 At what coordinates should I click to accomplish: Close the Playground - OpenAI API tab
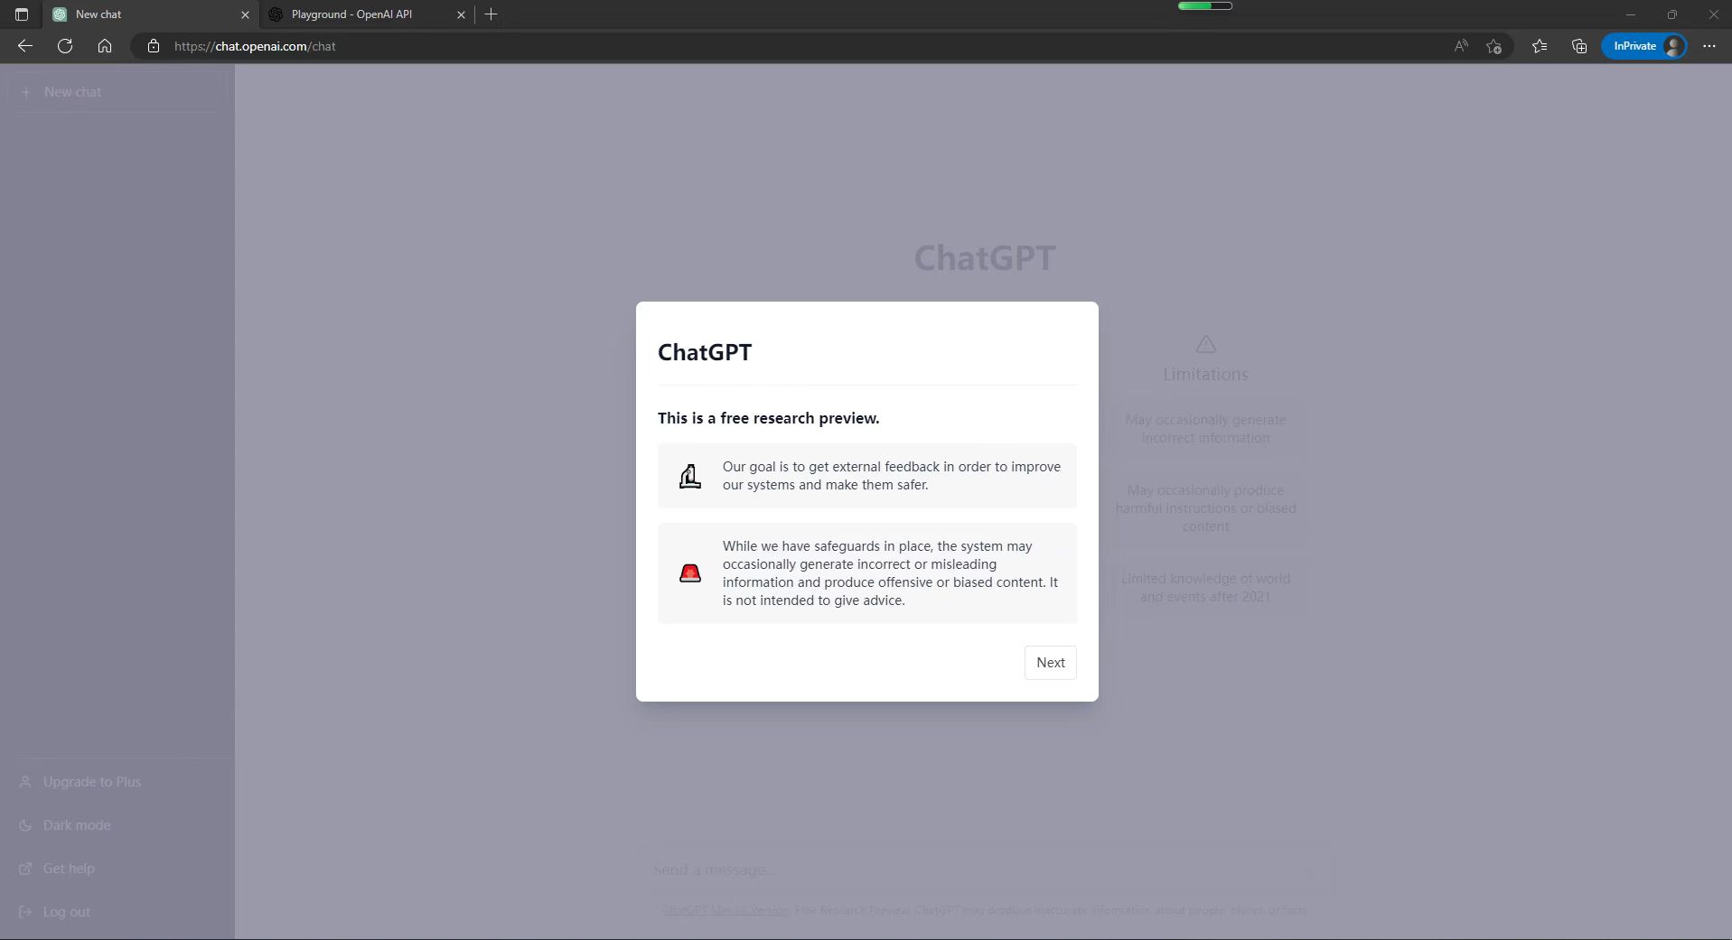click(462, 14)
